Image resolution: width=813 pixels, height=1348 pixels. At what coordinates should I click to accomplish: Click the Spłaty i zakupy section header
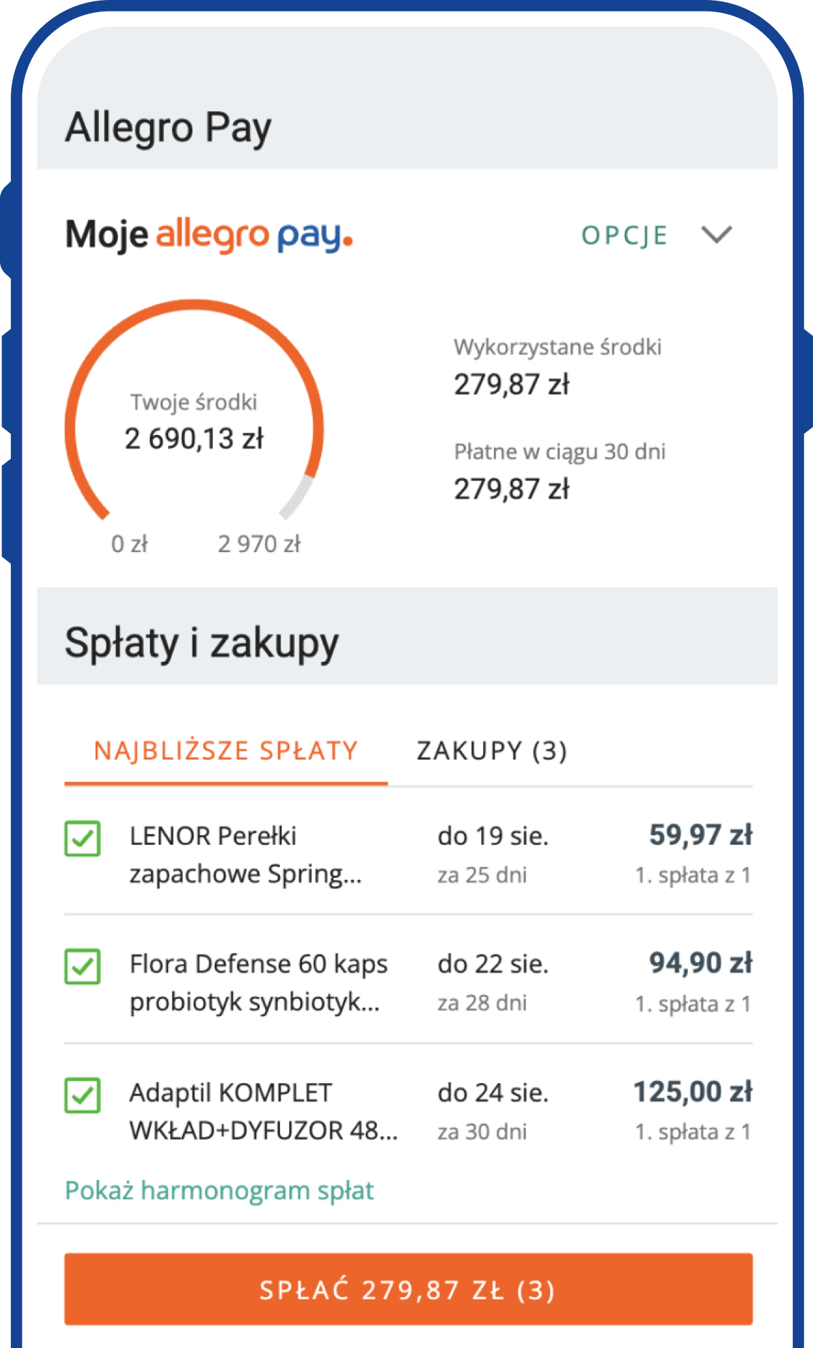[202, 643]
